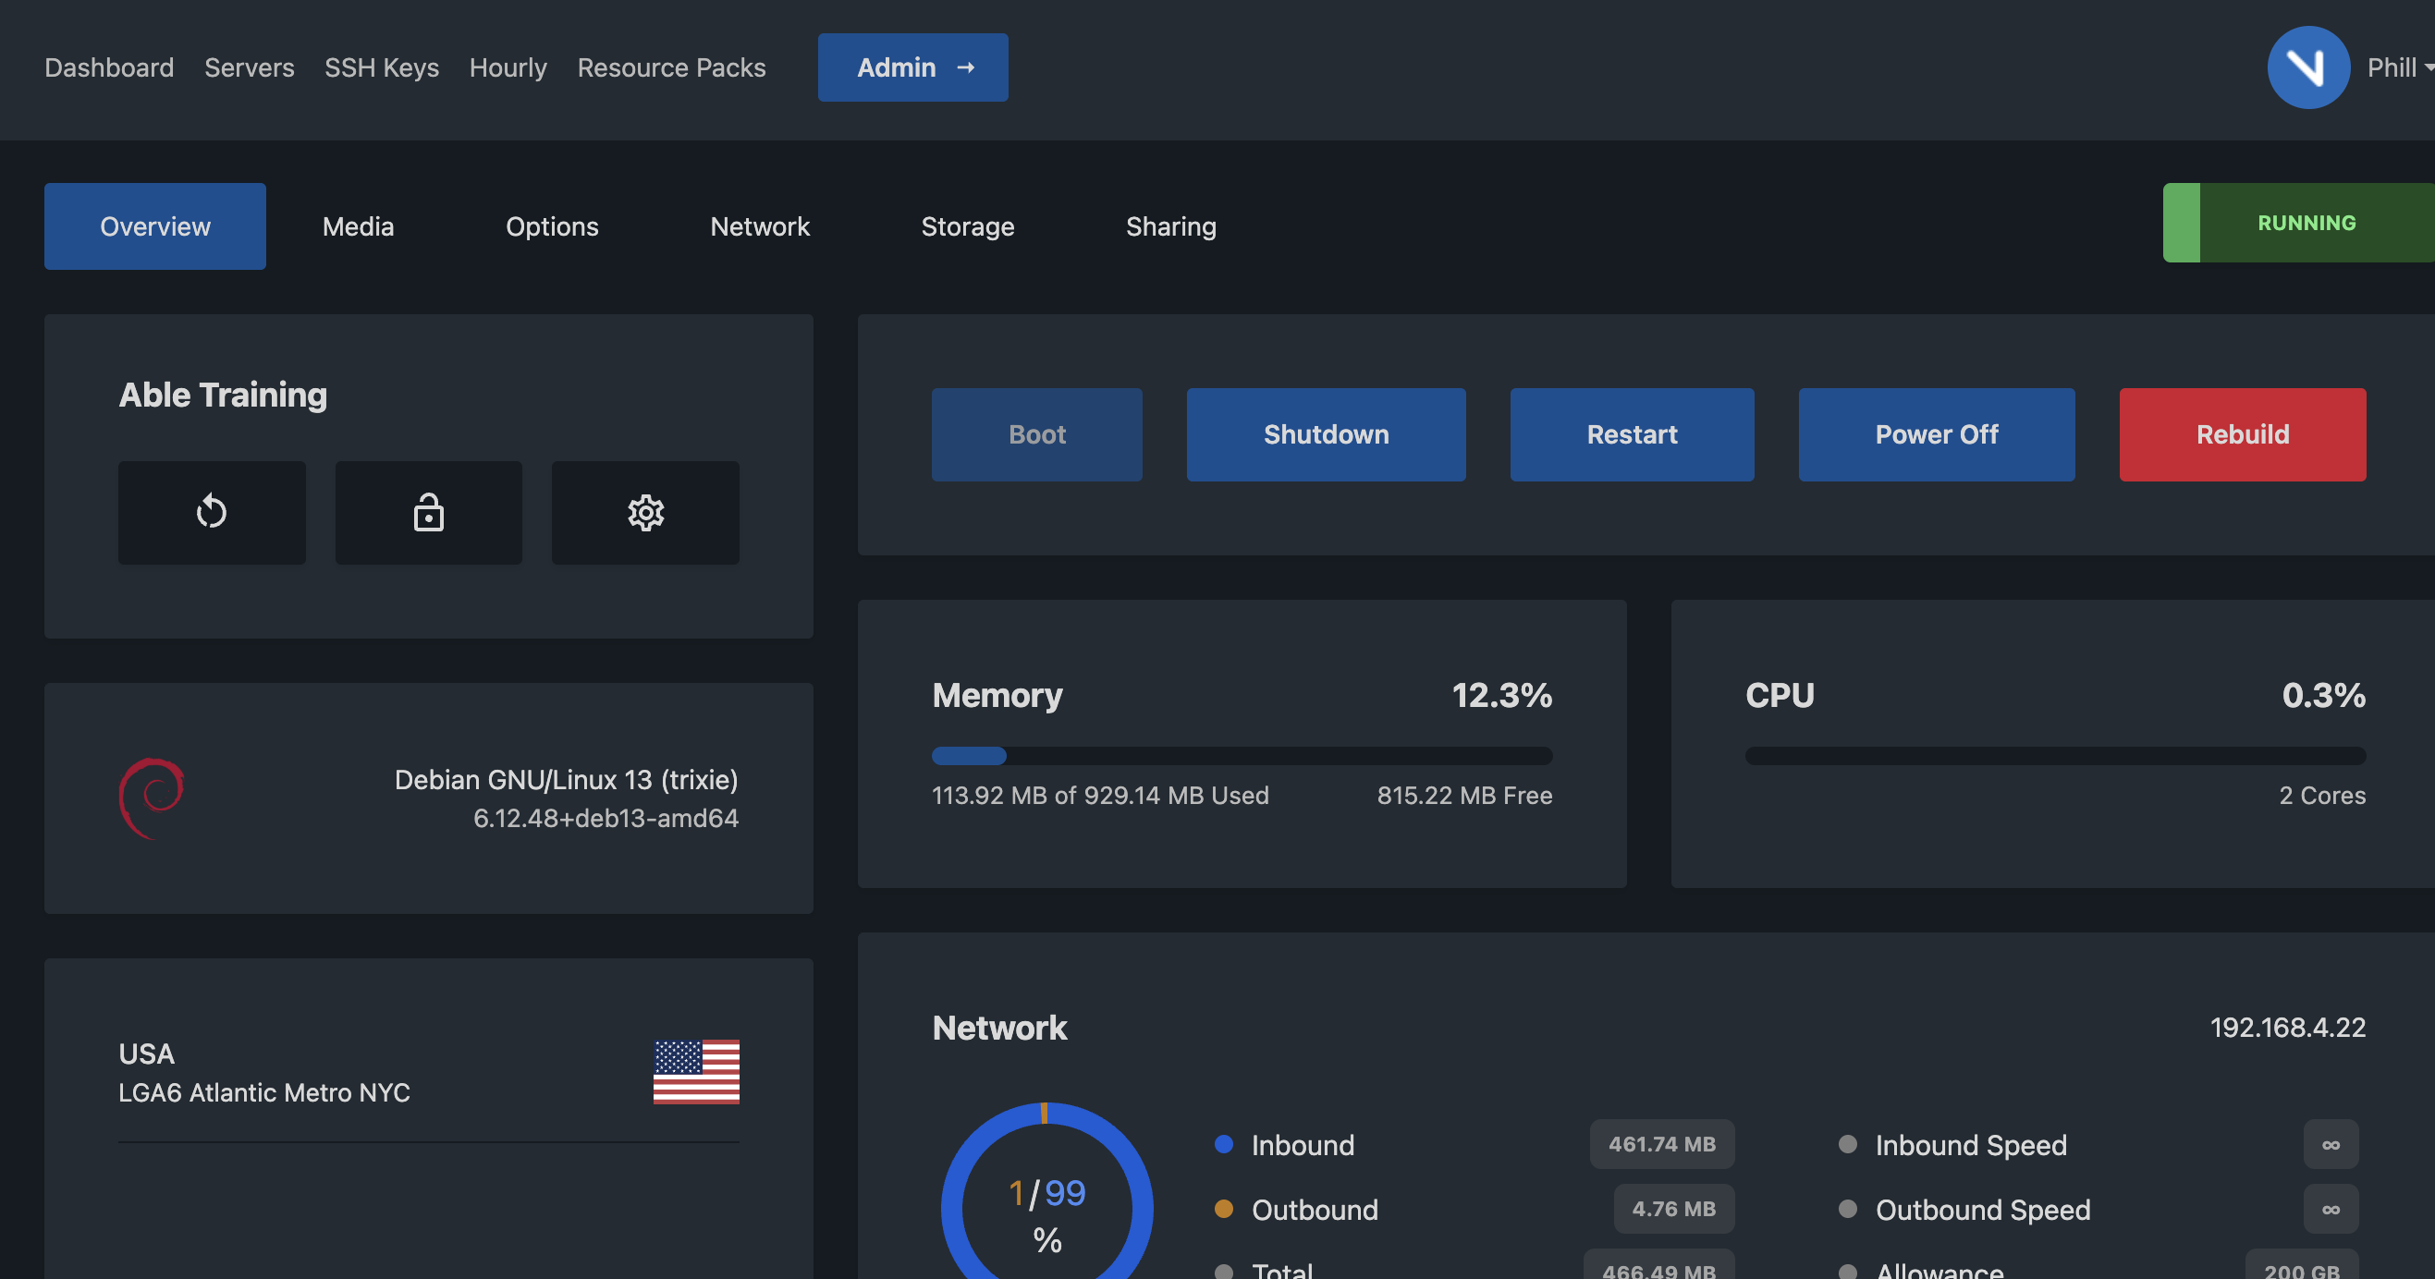Toggle the Outbound legend dot on Network chart
The height and width of the screenshot is (1279, 2435).
pyautogui.click(x=1224, y=1209)
